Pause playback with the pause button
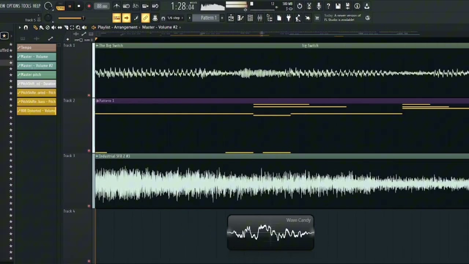The height and width of the screenshot is (264, 469). coord(70,6)
